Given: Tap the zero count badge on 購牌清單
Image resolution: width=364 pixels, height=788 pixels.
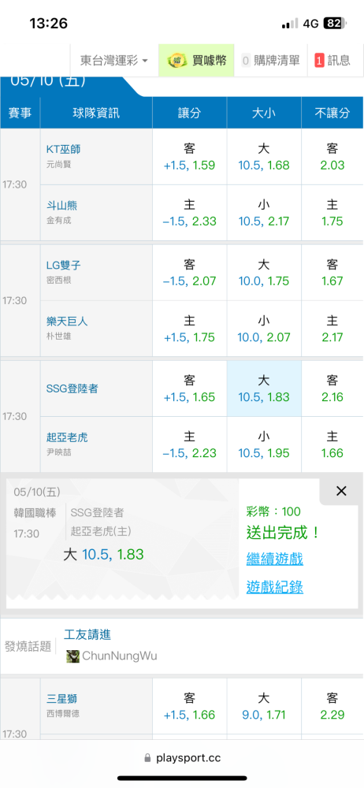Looking at the screenshot, I should coord(246,61).
